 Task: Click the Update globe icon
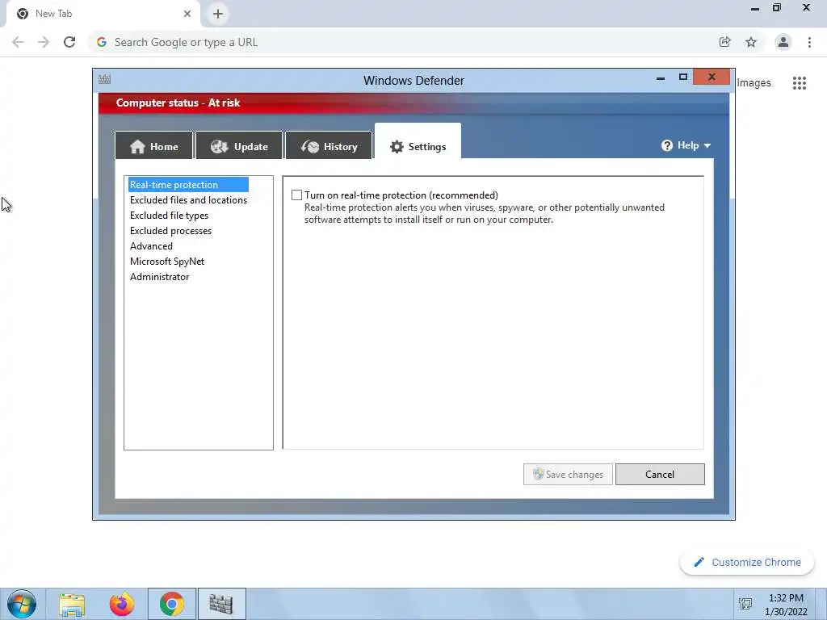[220, 146]
